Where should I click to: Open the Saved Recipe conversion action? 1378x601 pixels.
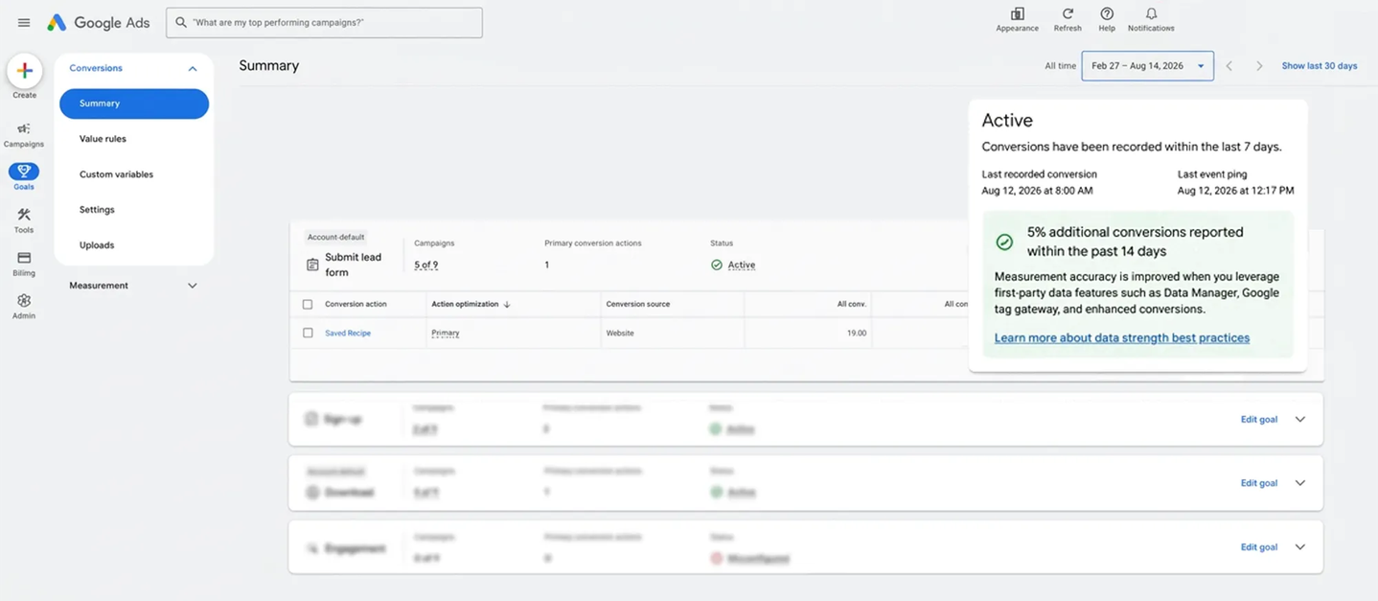(x=348, y=334)
